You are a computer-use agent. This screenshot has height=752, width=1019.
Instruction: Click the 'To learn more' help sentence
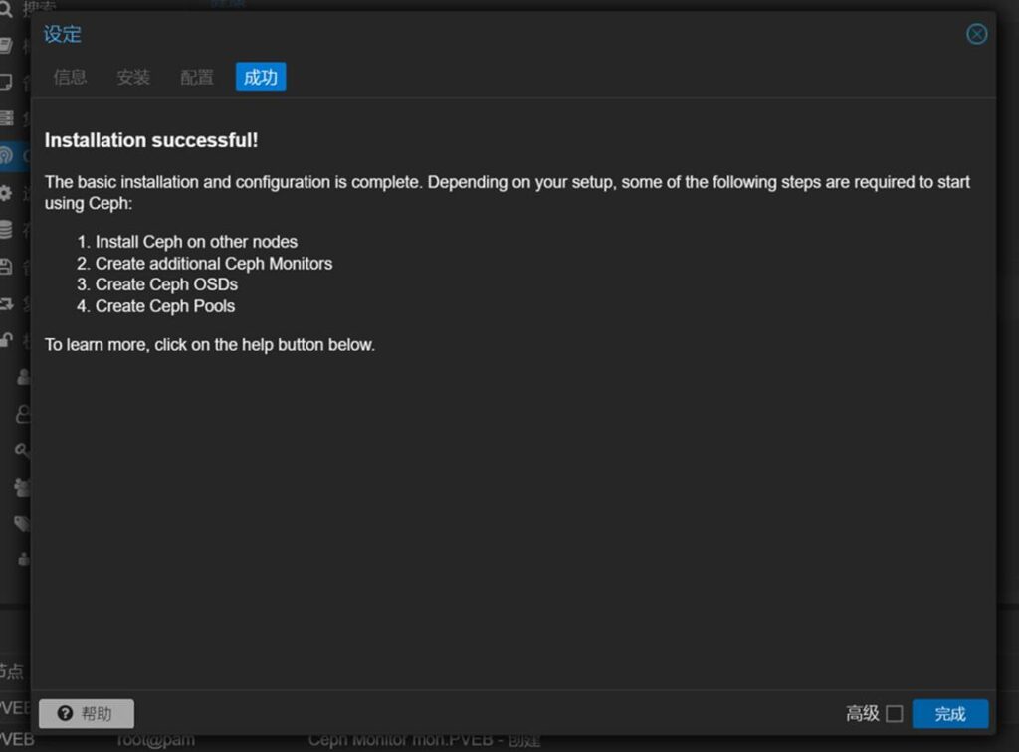point(209,345)
